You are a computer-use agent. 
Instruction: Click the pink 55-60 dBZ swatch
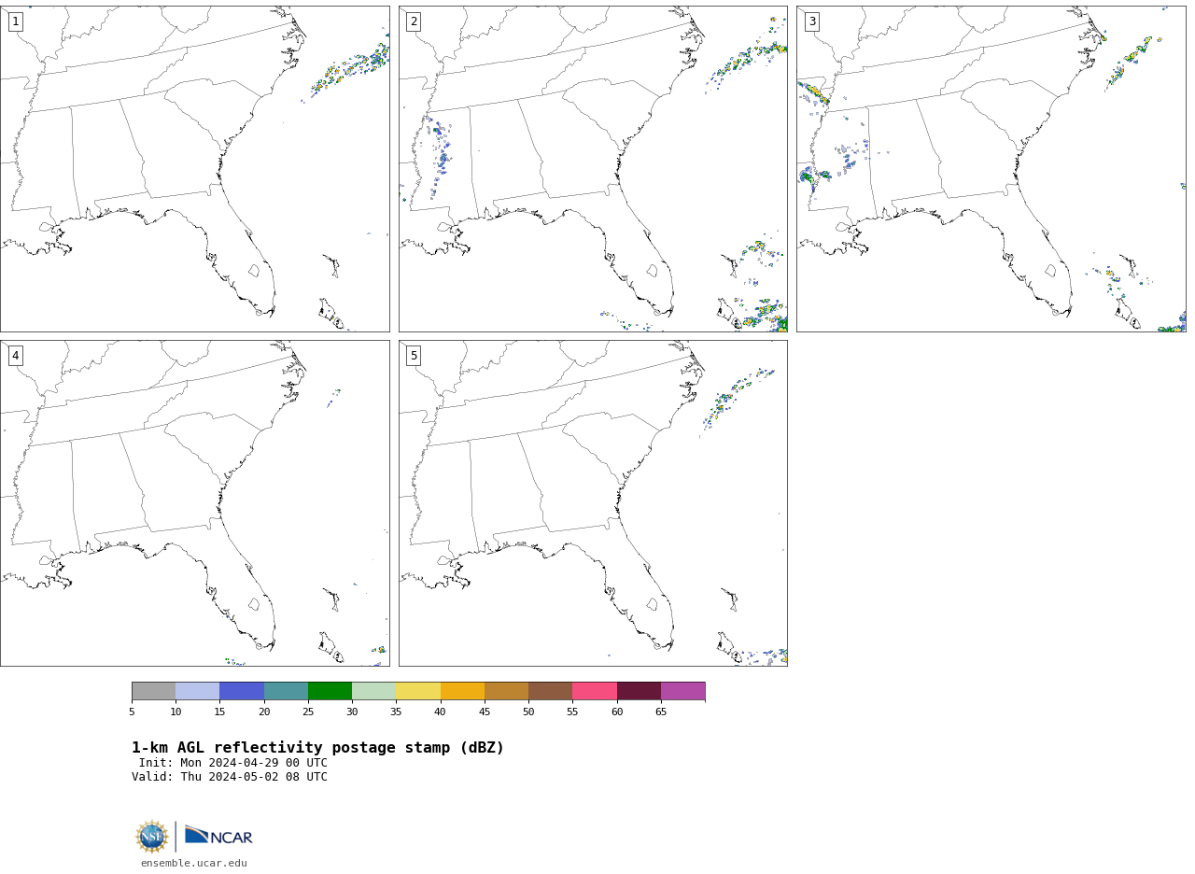[x=595, y=691]
